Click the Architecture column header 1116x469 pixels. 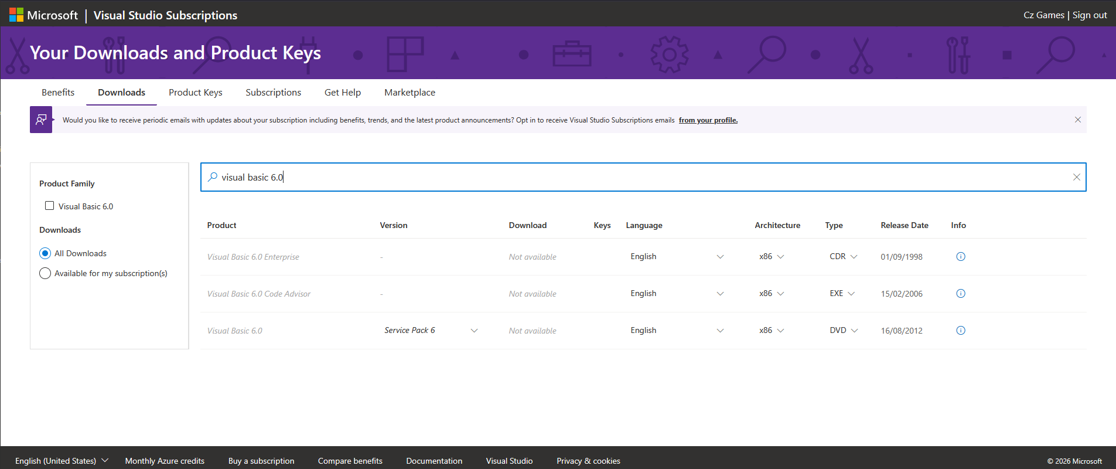click(777, 225)
